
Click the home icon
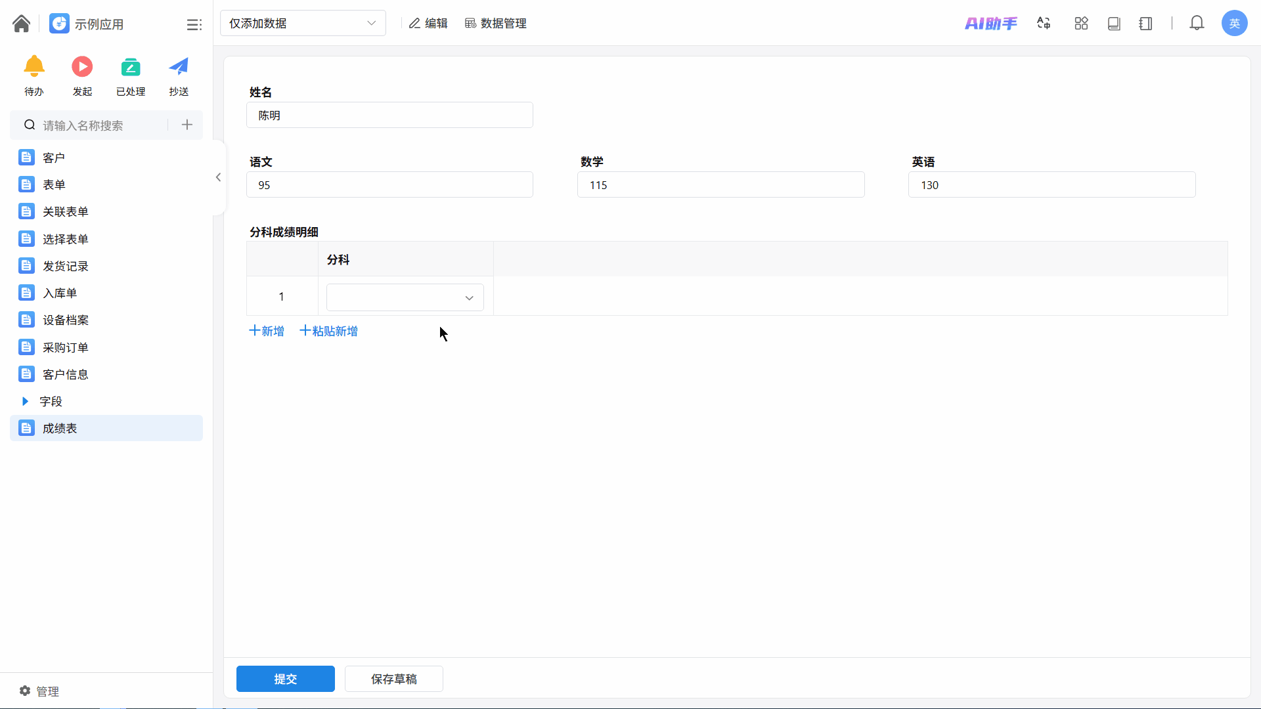pos(21,24)
